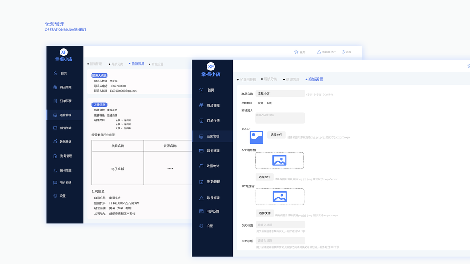Click the 电子商城 table cell
Screen dimensions: 470x264
(x=118, y=169)
